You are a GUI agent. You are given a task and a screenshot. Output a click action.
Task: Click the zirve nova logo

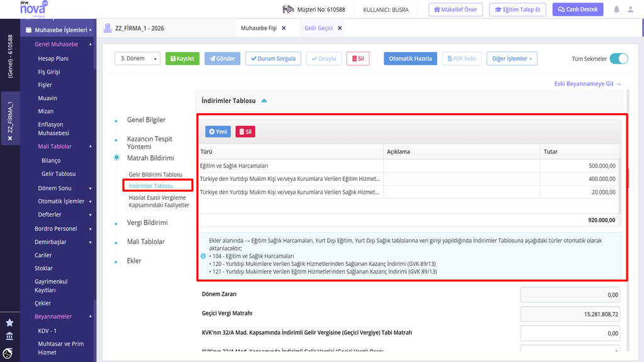tap(34, 8)
